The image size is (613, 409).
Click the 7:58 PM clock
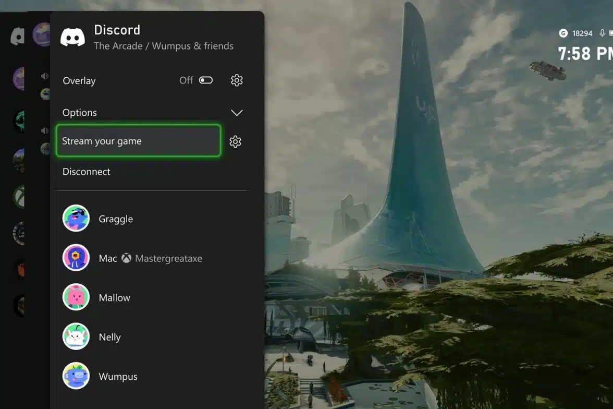pos(585,54)
